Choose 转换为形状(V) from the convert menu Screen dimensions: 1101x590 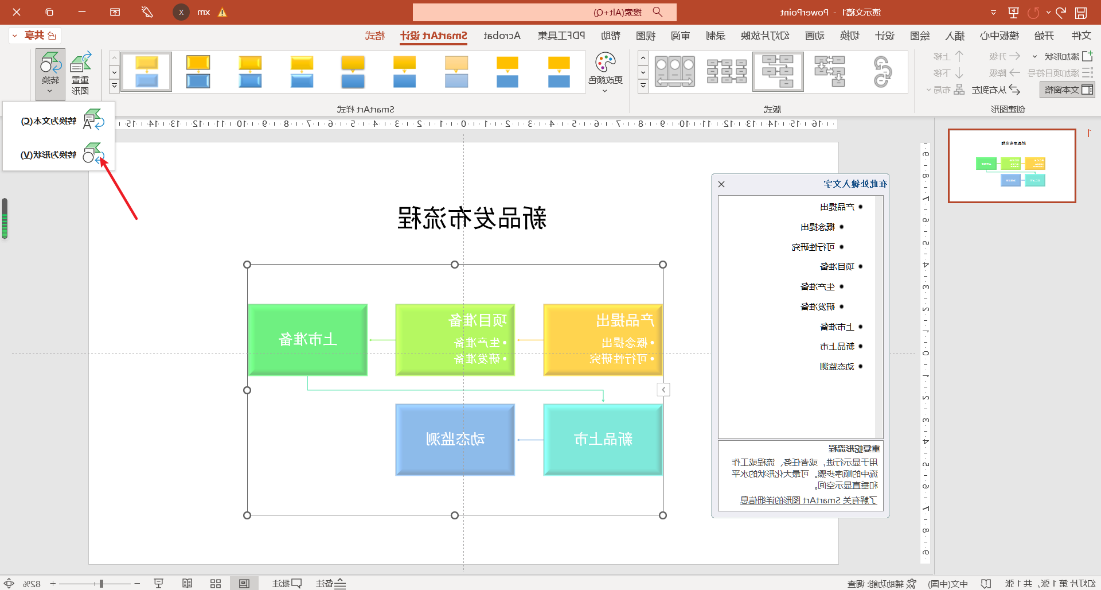[x=58, y=154]
